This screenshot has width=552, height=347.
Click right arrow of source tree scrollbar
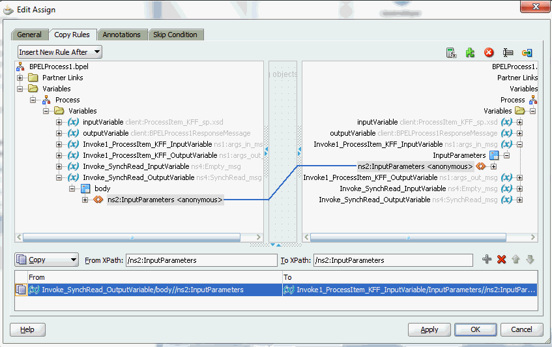point(258,237)
